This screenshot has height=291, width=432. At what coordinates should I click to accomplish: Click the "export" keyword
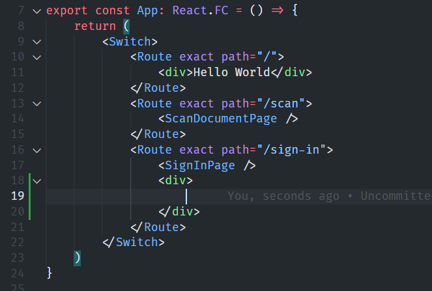67,10
